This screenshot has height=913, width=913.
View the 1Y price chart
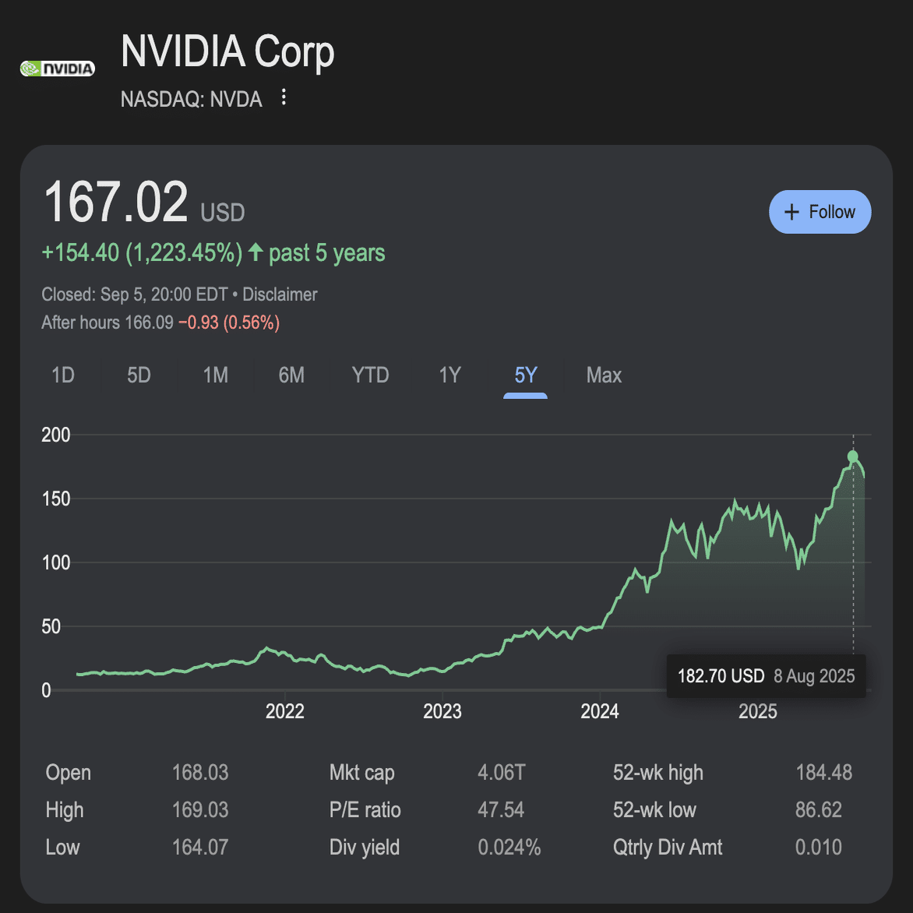click(449, 375)
